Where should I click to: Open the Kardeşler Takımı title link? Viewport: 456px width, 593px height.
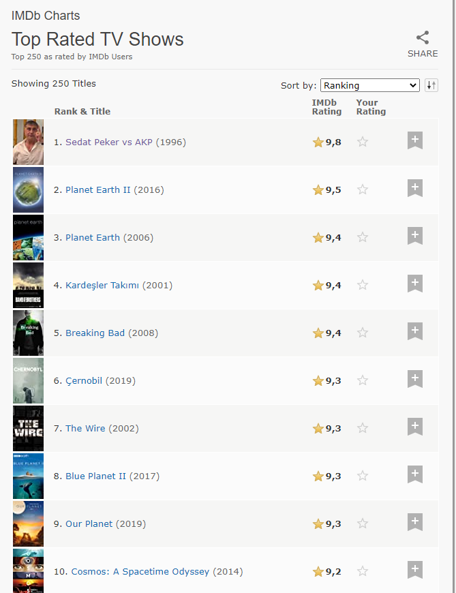102,285
